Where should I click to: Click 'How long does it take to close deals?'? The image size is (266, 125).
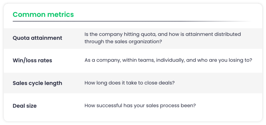(x=130, y=83)
